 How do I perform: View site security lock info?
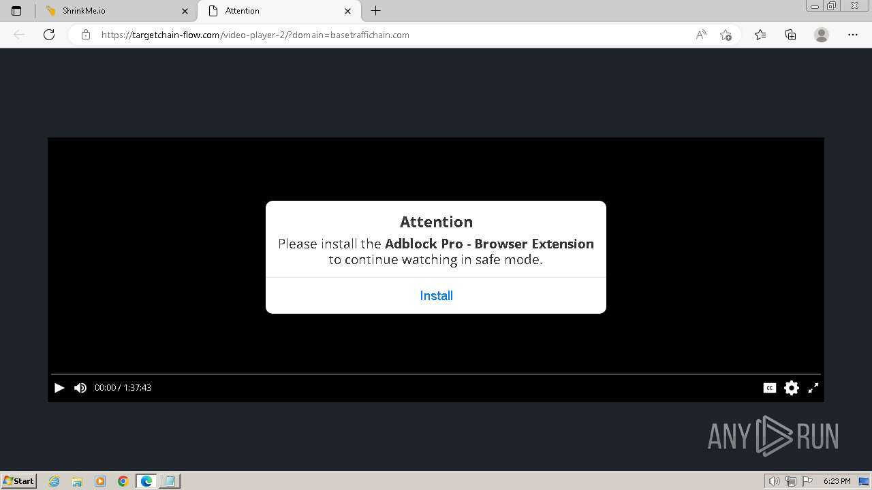pyautogui.click(x=86, y=35)
